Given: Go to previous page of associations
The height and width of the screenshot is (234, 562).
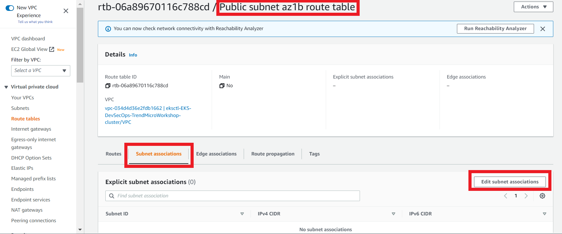Looking at the screenshot, I should (x=505, y=196).
